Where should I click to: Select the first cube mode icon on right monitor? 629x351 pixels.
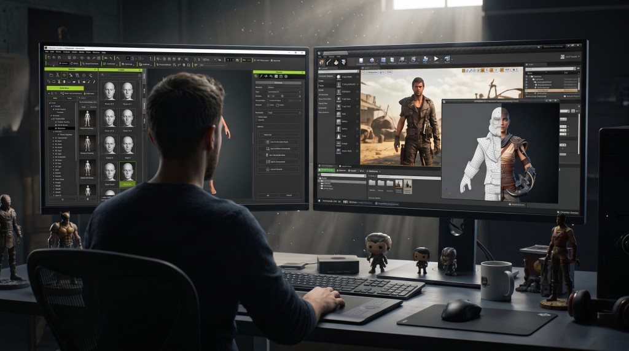321,62
